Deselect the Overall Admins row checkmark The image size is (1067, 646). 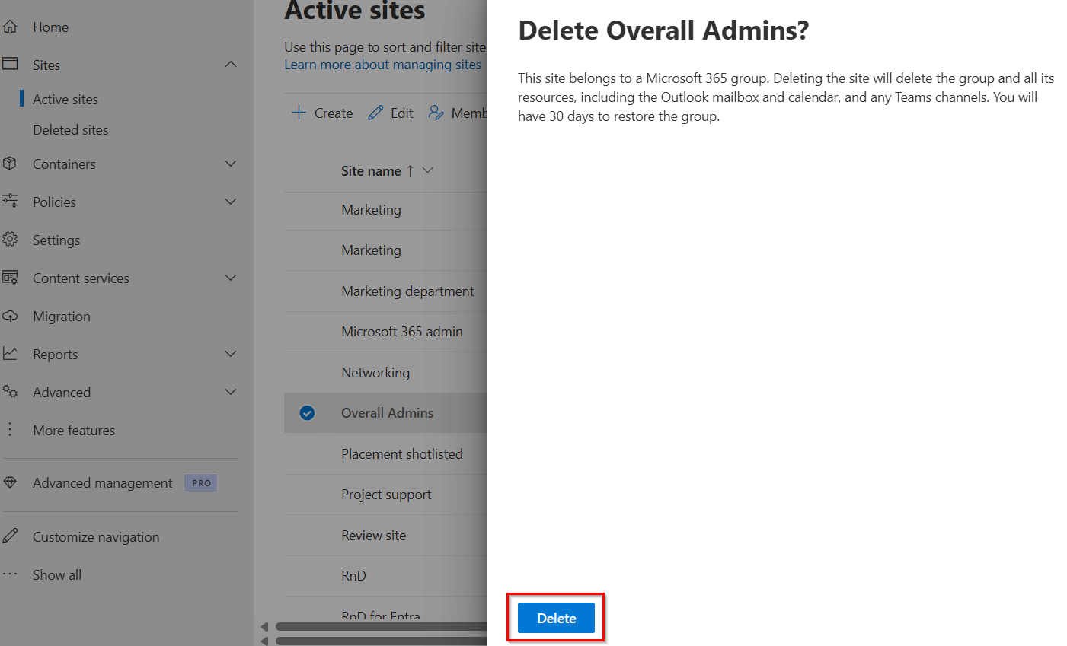(307, 412)
